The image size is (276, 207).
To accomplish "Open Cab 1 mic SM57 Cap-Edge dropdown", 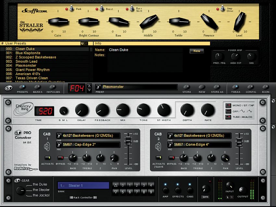I will coord(59,145).
